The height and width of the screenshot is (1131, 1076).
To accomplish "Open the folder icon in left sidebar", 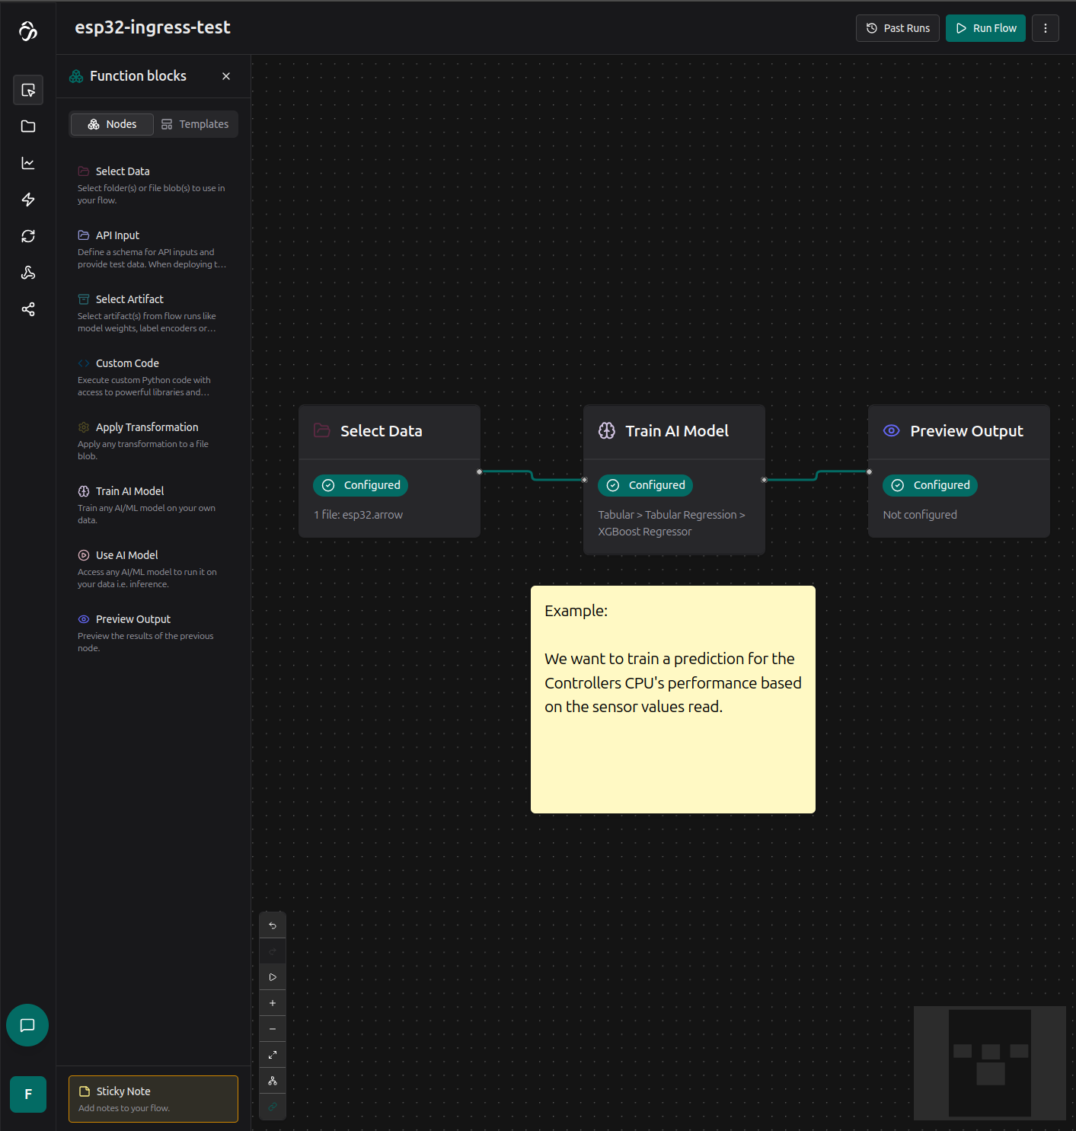I will coord(28,126).
